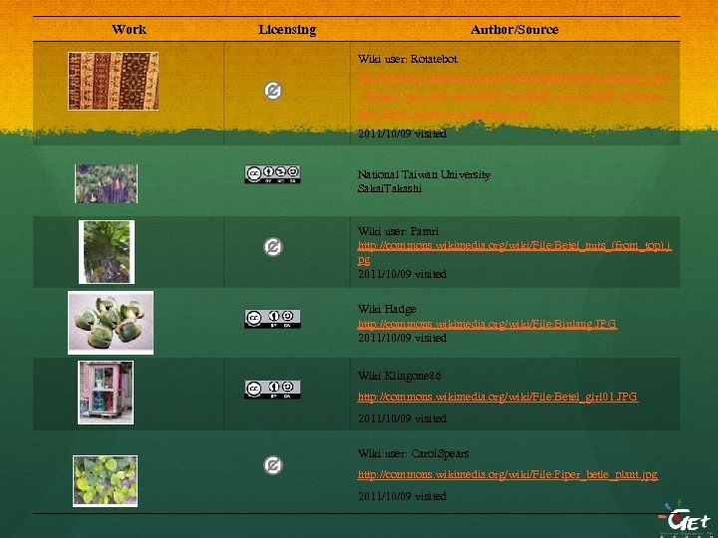Select text National Taiwan University

pos(424,174)
